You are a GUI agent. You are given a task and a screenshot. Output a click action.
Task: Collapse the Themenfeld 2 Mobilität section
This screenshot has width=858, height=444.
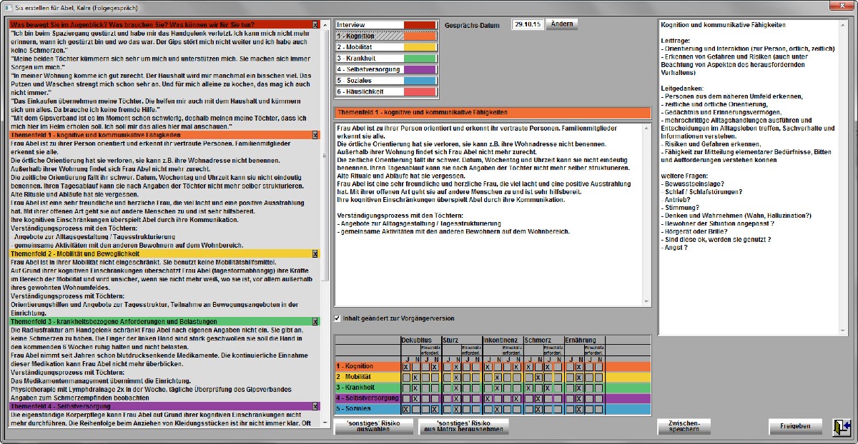point(315,253)
